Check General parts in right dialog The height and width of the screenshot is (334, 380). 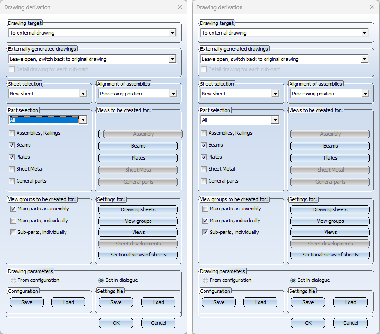204,181
